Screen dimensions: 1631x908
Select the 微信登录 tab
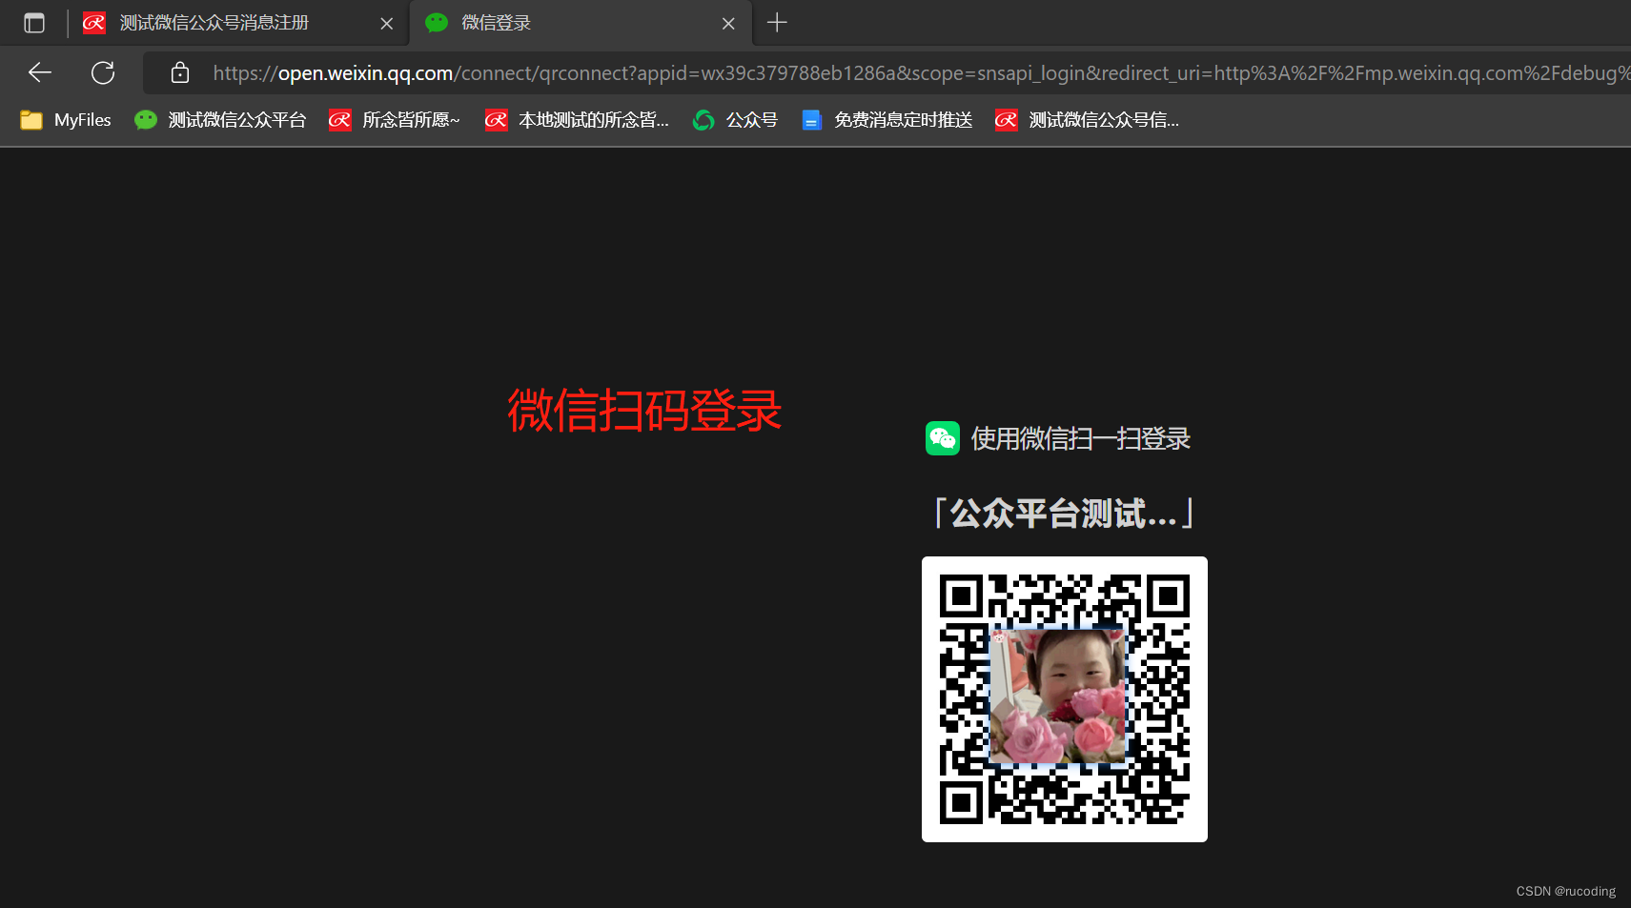581,23
